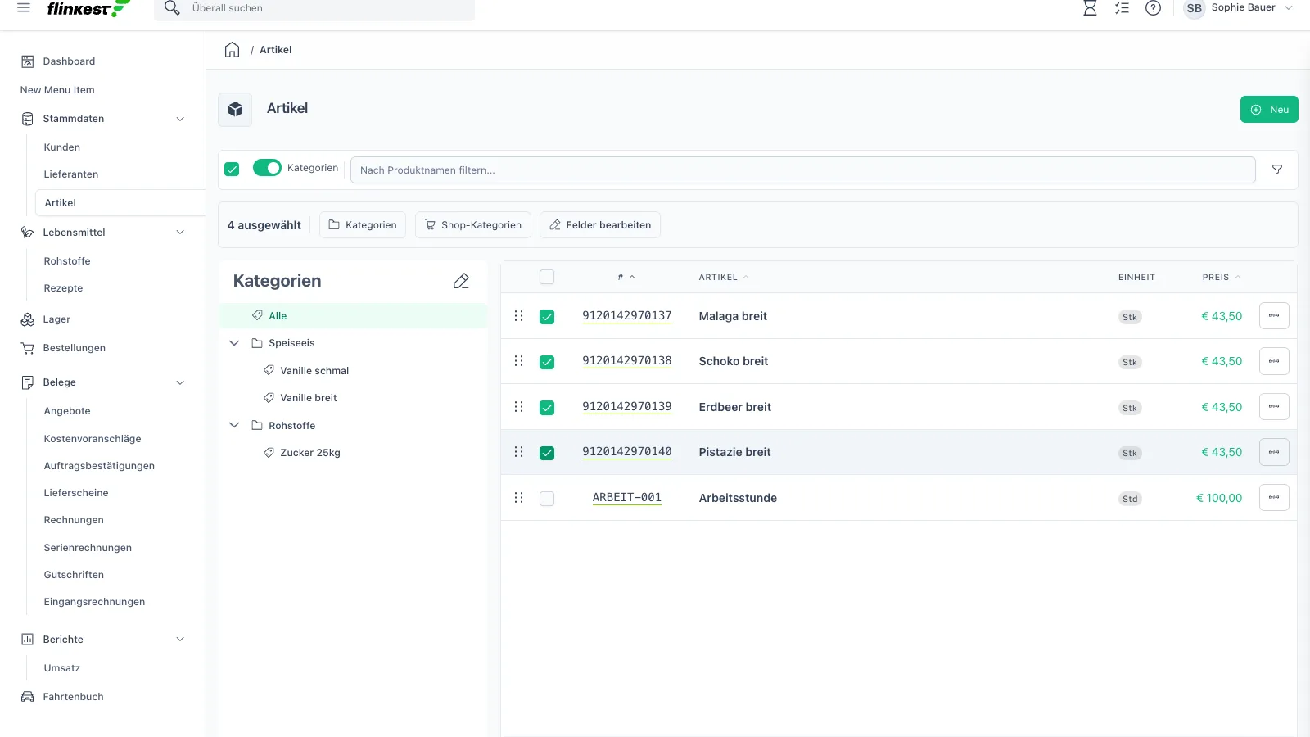Click the Shop-Kategorien button
1310x737 pixels.
pos(473,225)
